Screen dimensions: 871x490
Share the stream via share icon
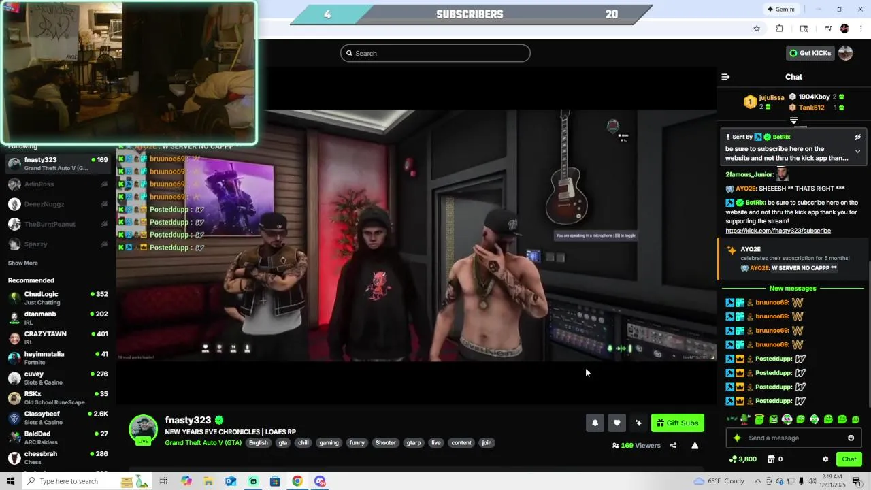(673, 446)
